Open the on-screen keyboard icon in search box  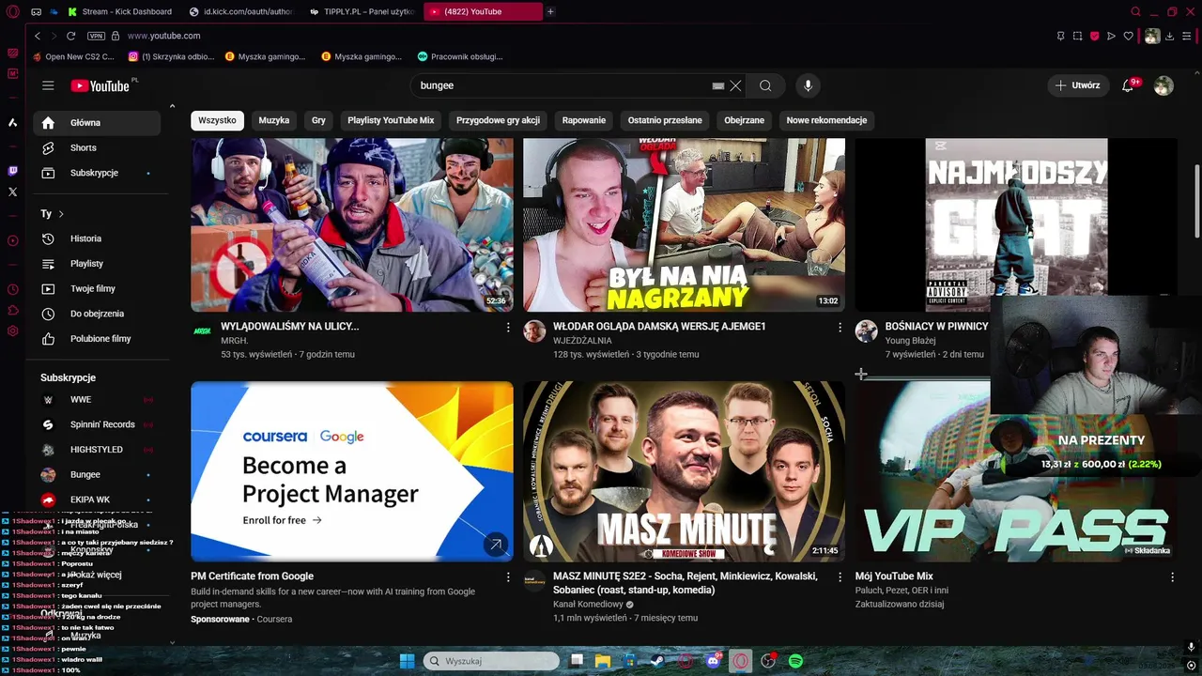click(x=718, y=85)
